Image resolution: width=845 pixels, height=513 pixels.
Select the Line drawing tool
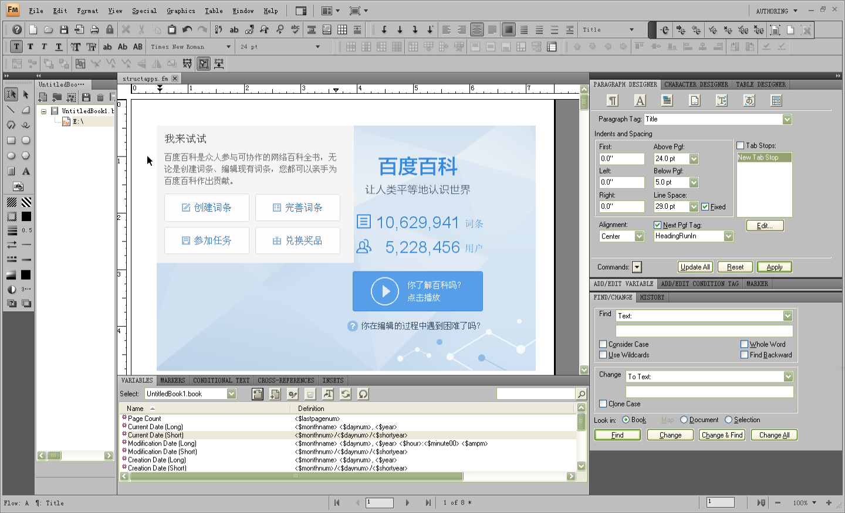[10, 109]
